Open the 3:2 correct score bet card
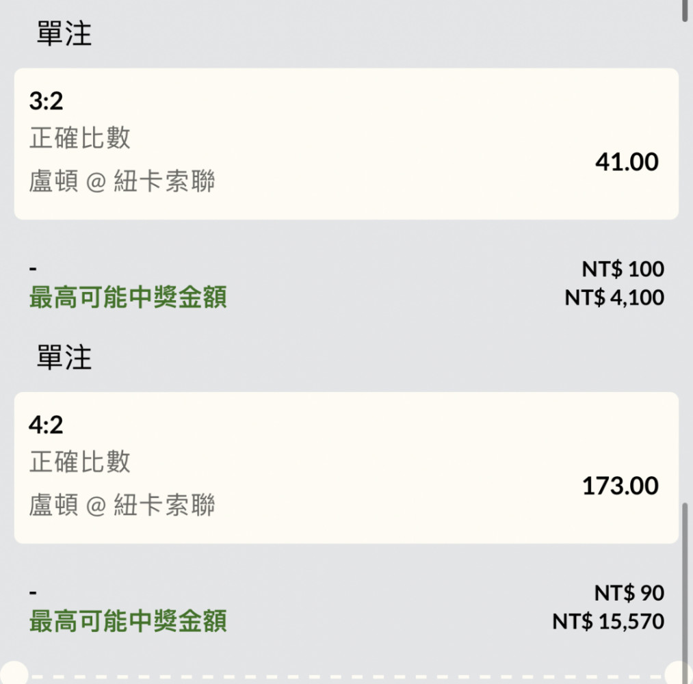Viewport: 693px width, 684px height. pos(346,144)
